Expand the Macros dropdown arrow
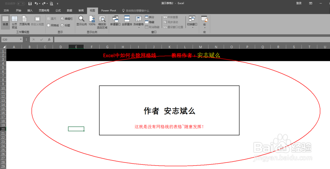Viewport: 330px width, 169px height. [x=205, y=28]
